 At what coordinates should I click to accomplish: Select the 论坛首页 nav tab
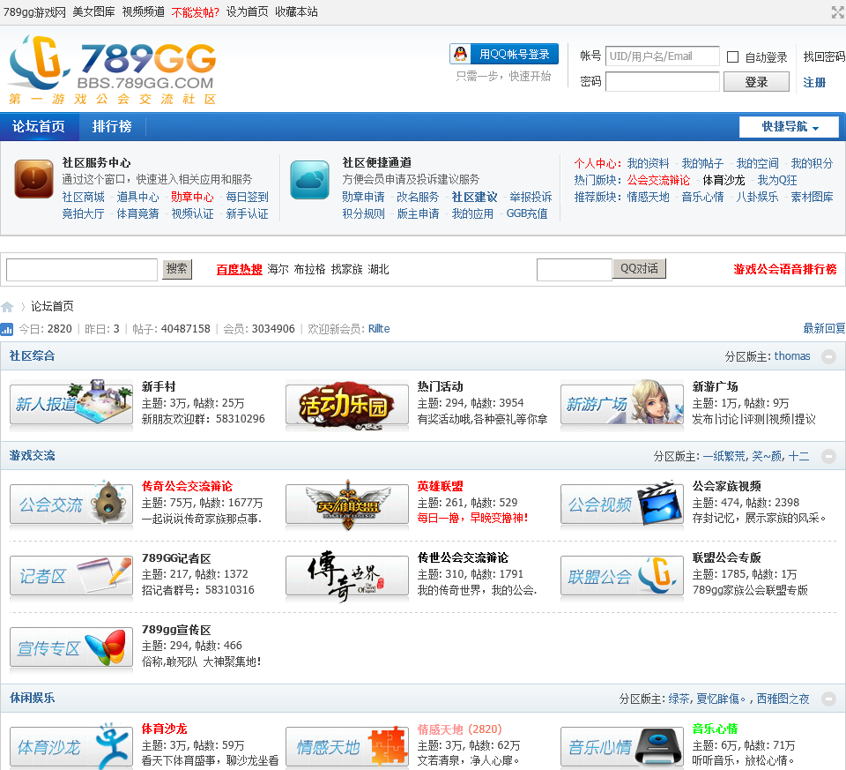(x=39, y=126)
